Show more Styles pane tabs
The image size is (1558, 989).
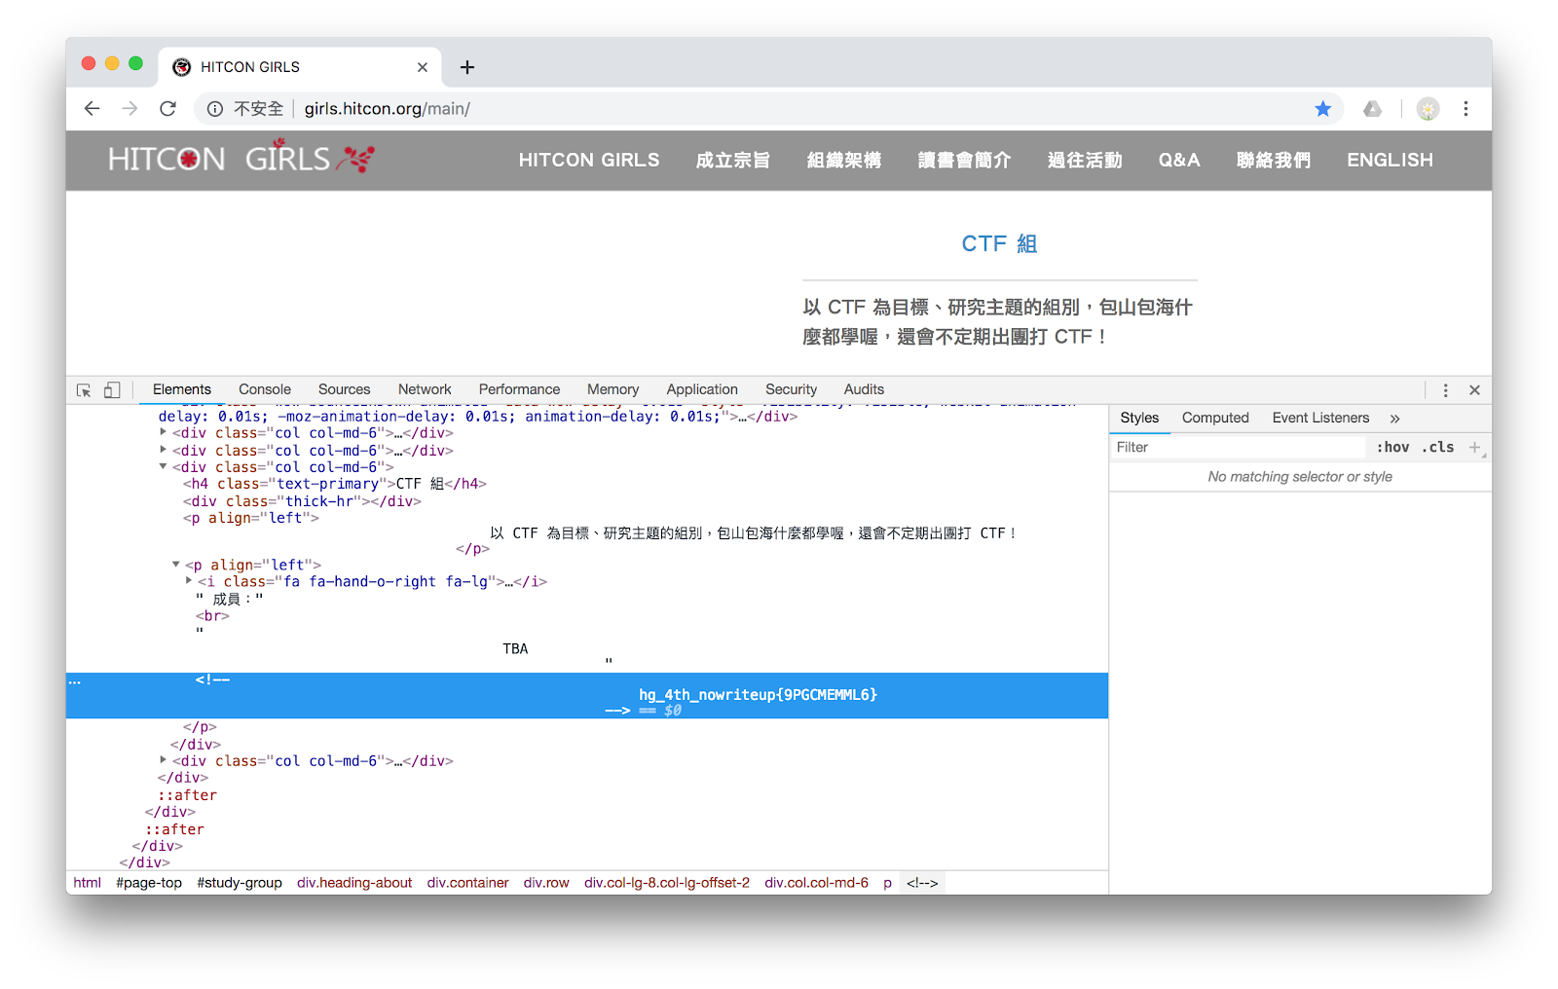coord(1394,419)
